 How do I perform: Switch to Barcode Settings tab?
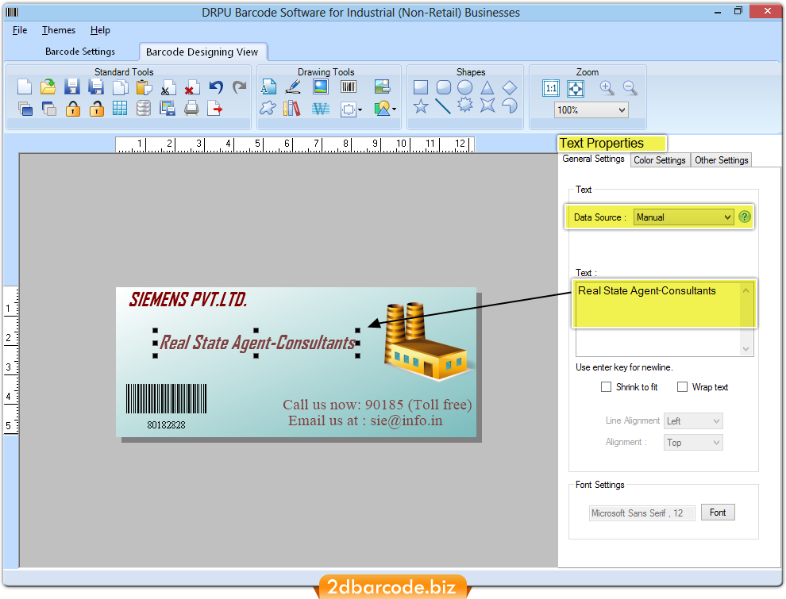click(80, 52)
